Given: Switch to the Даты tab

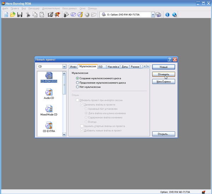Looking at the screenshot, I should 125,67.
